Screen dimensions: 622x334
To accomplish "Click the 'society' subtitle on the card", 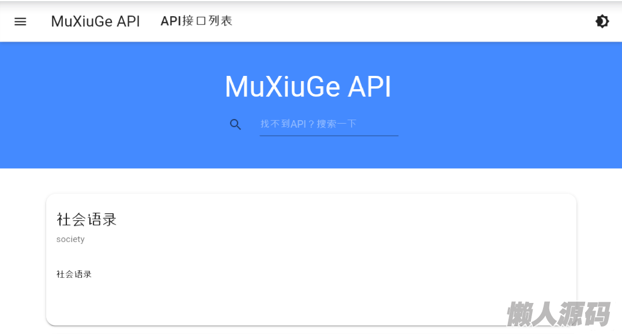I will click(70, 239).
